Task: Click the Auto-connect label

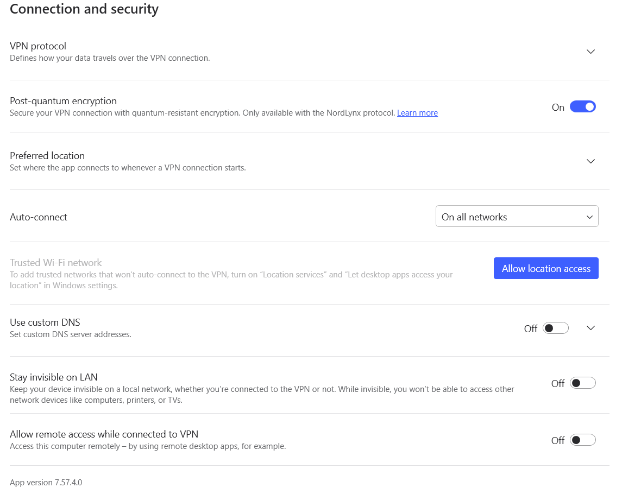Action: (x=38, y=217)
